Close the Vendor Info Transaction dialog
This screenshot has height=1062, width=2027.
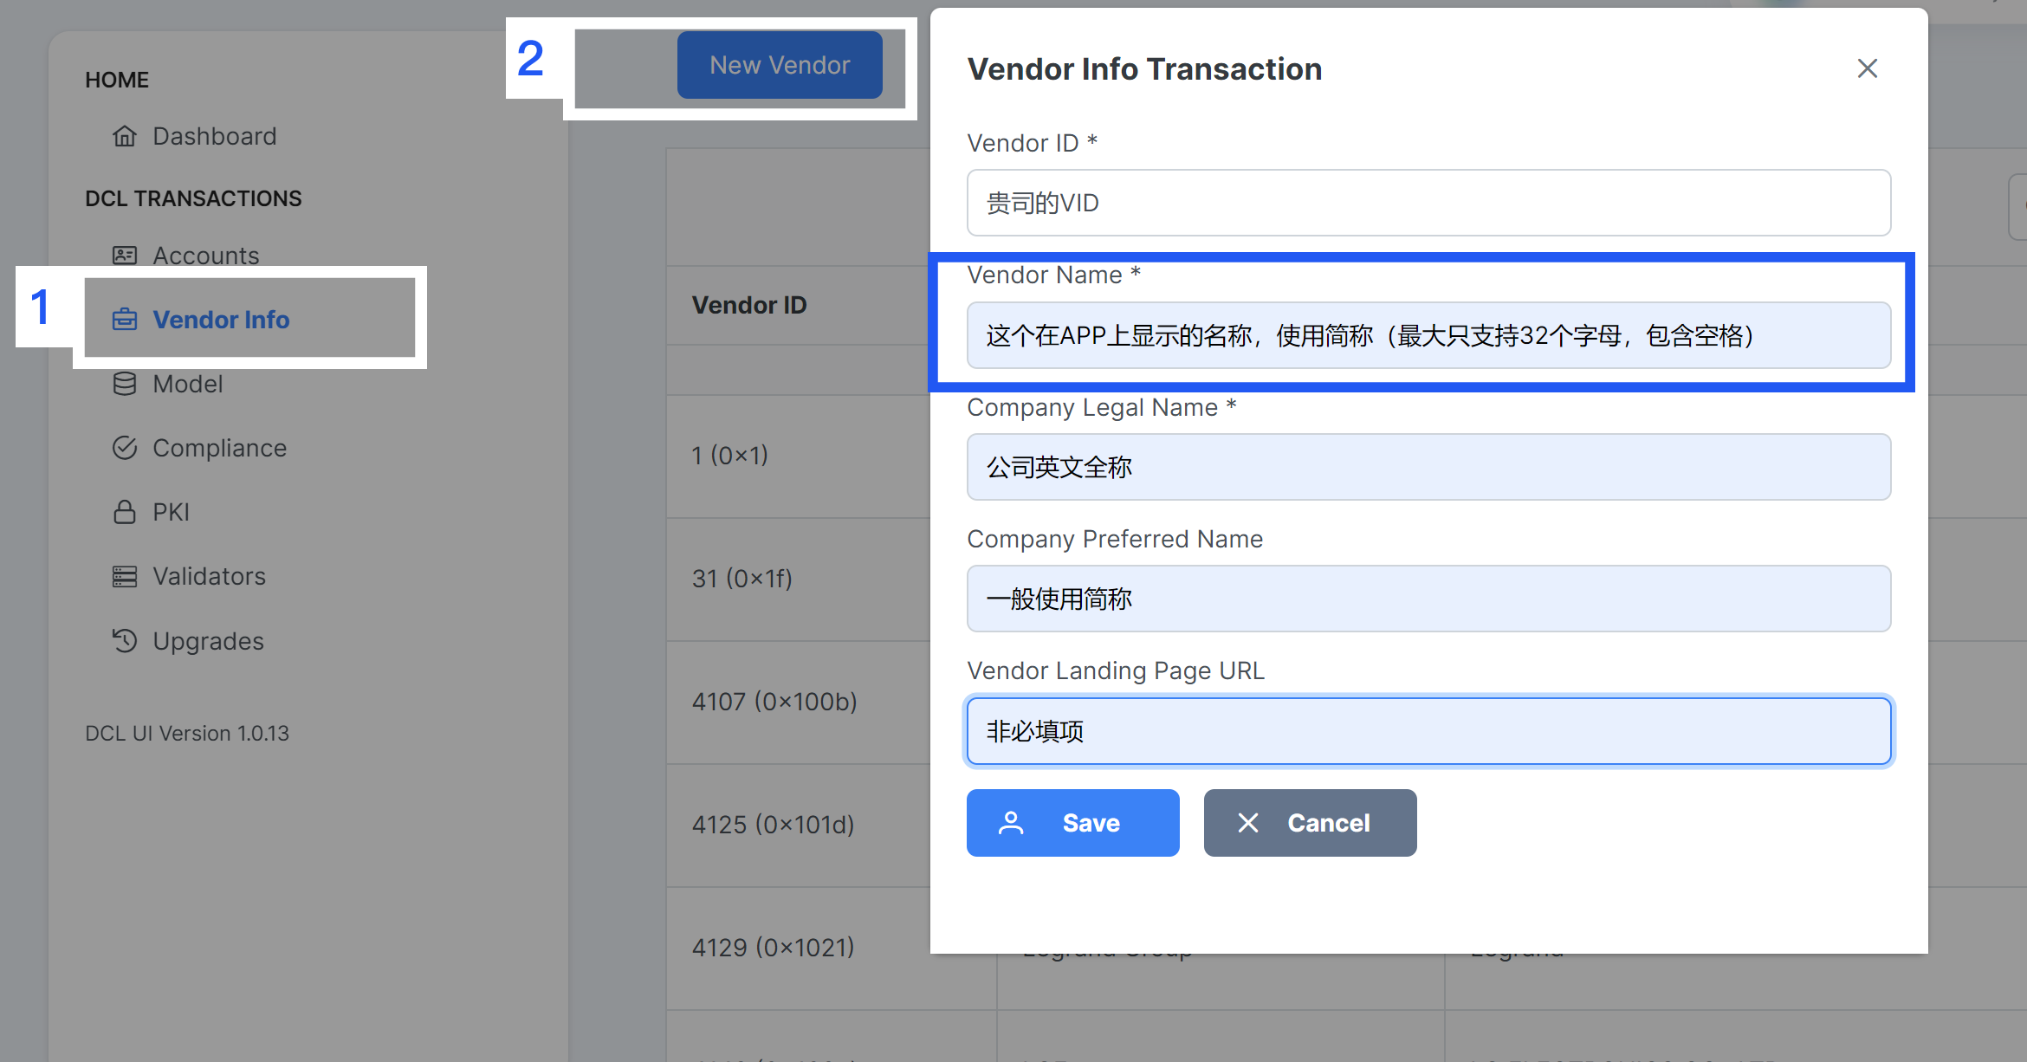pyautogui.click(x=1867, y=68)
